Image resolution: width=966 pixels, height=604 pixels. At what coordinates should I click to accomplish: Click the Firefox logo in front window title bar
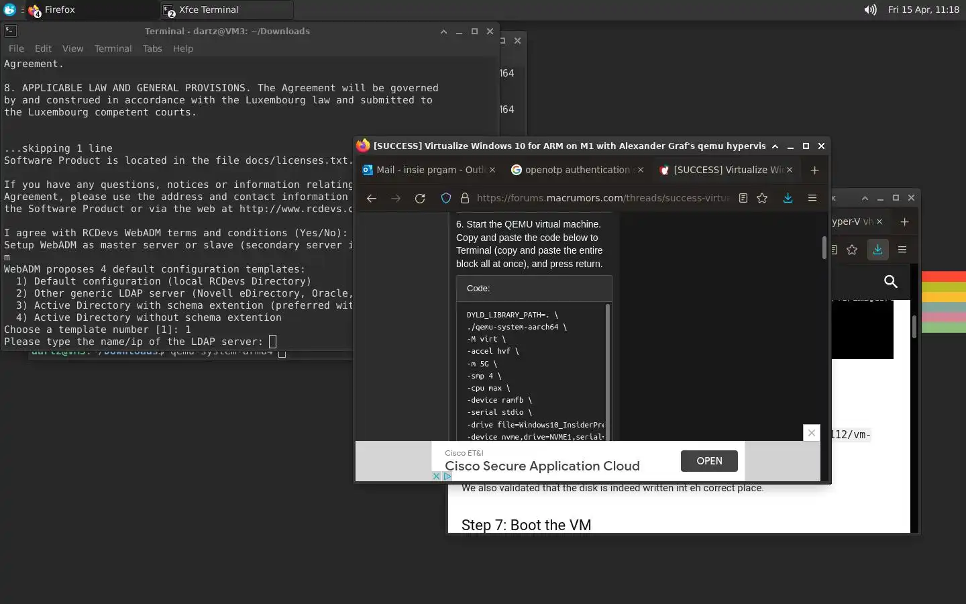coord(363,146)
